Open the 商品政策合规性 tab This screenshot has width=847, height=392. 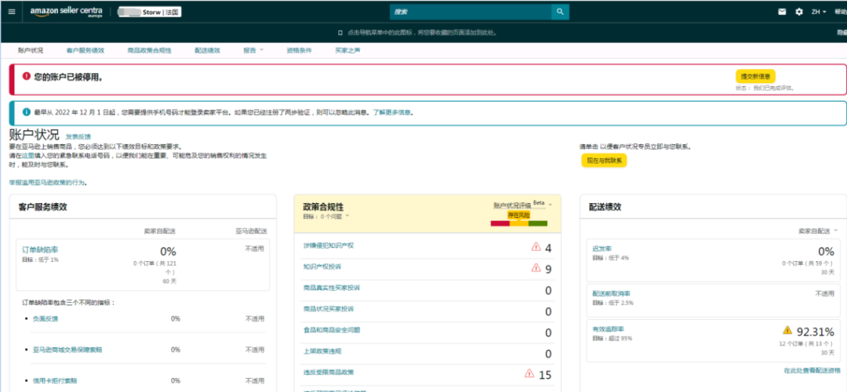click(x=149, y=50)
